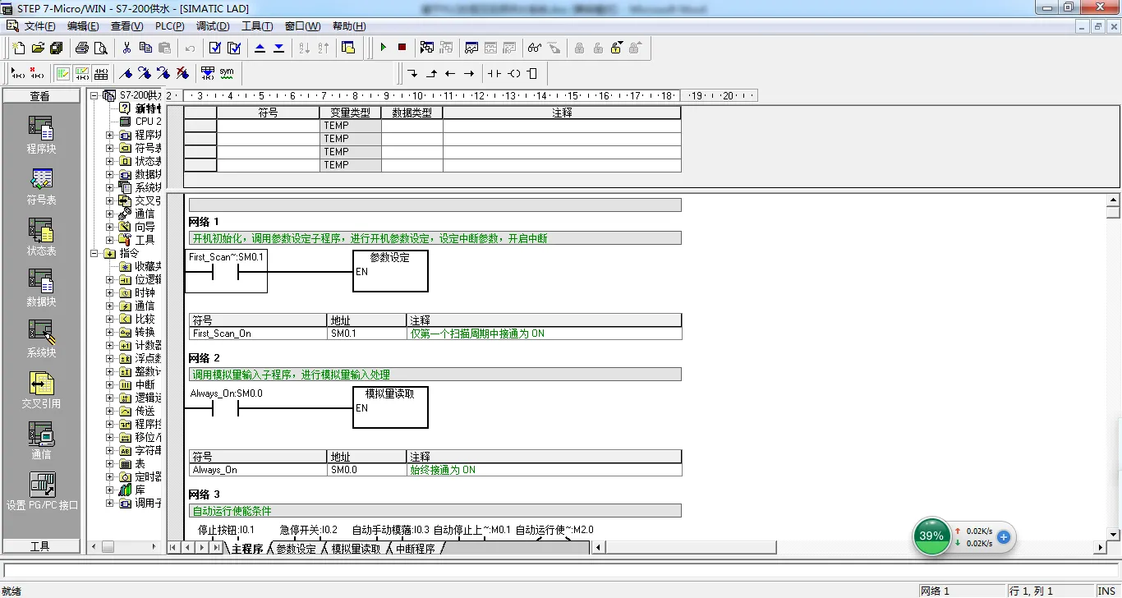The width and height of the screenshot is (1122, 598).
Task: Click the 工具 button below the view bar
Action: click(x=41, y=546)
